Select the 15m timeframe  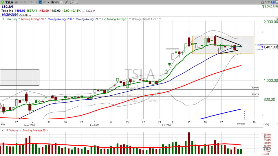[31, 2]
